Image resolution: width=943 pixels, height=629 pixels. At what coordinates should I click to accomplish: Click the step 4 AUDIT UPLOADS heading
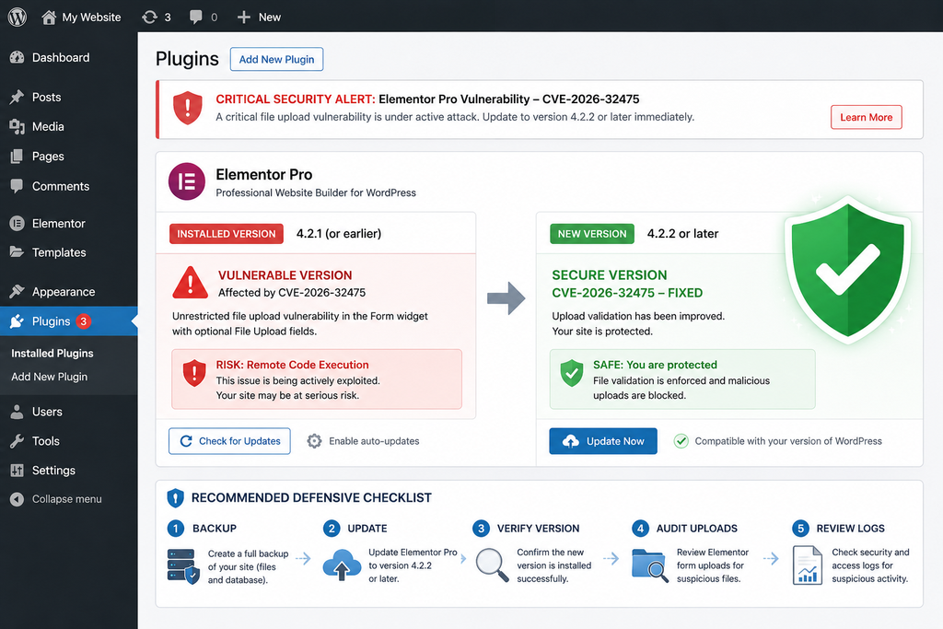pyautogui.click(x=696, y=528)
